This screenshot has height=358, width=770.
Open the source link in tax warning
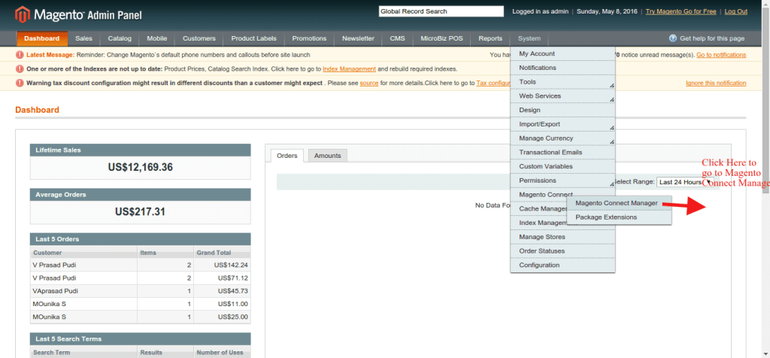coord(368,83)
